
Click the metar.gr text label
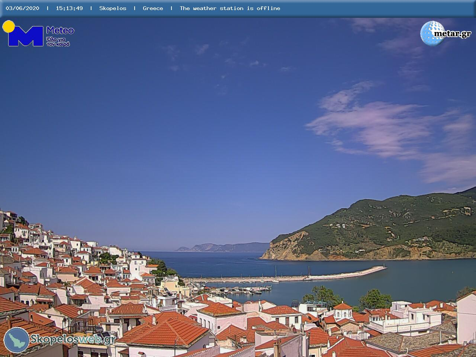coord(453,34)
